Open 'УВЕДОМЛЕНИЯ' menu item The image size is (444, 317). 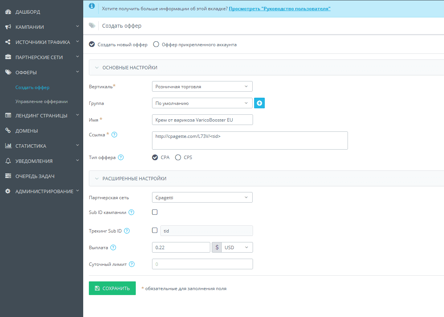[x=34, y=161]
